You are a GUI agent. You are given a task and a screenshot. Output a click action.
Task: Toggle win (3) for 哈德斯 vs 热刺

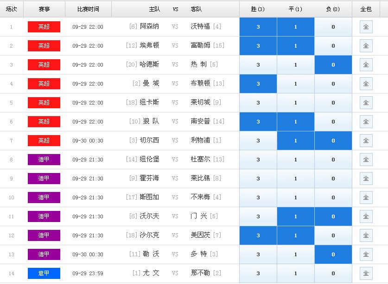[x=258, y=65]
